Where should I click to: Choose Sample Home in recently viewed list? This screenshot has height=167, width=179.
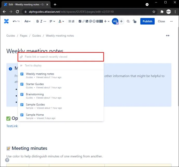[35, 115]
